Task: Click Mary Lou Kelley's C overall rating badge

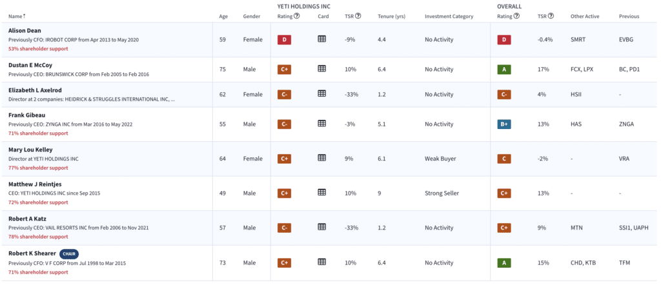Action: [x=504, y=159]
